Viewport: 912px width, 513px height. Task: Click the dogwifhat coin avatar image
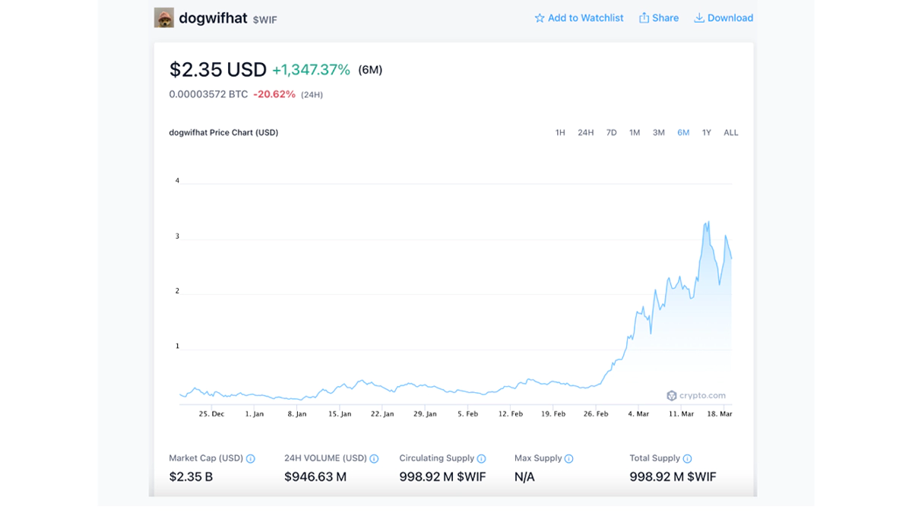click(164, 18)
